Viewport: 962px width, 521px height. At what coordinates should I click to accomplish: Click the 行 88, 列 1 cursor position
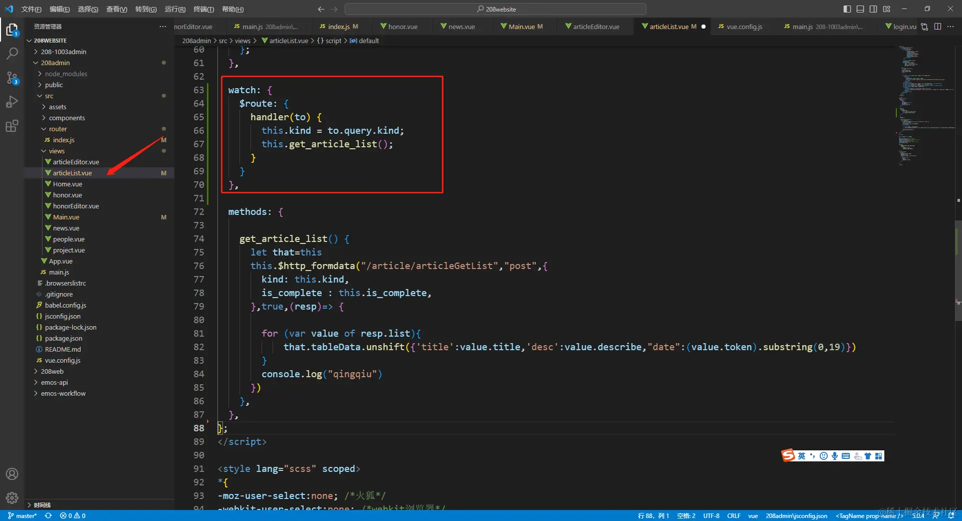coord(653,515)
